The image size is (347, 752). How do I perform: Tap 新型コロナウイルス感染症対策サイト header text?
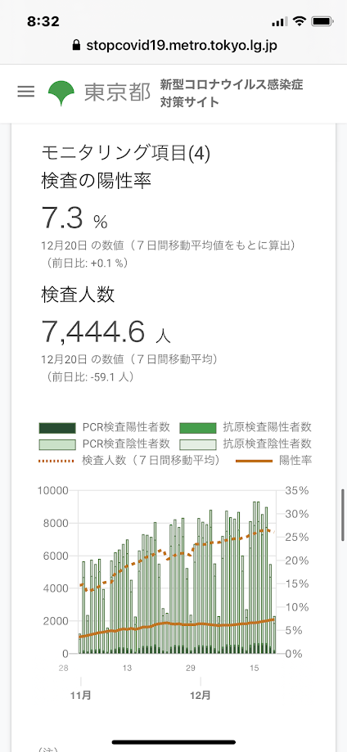click(x=232, y=93)
